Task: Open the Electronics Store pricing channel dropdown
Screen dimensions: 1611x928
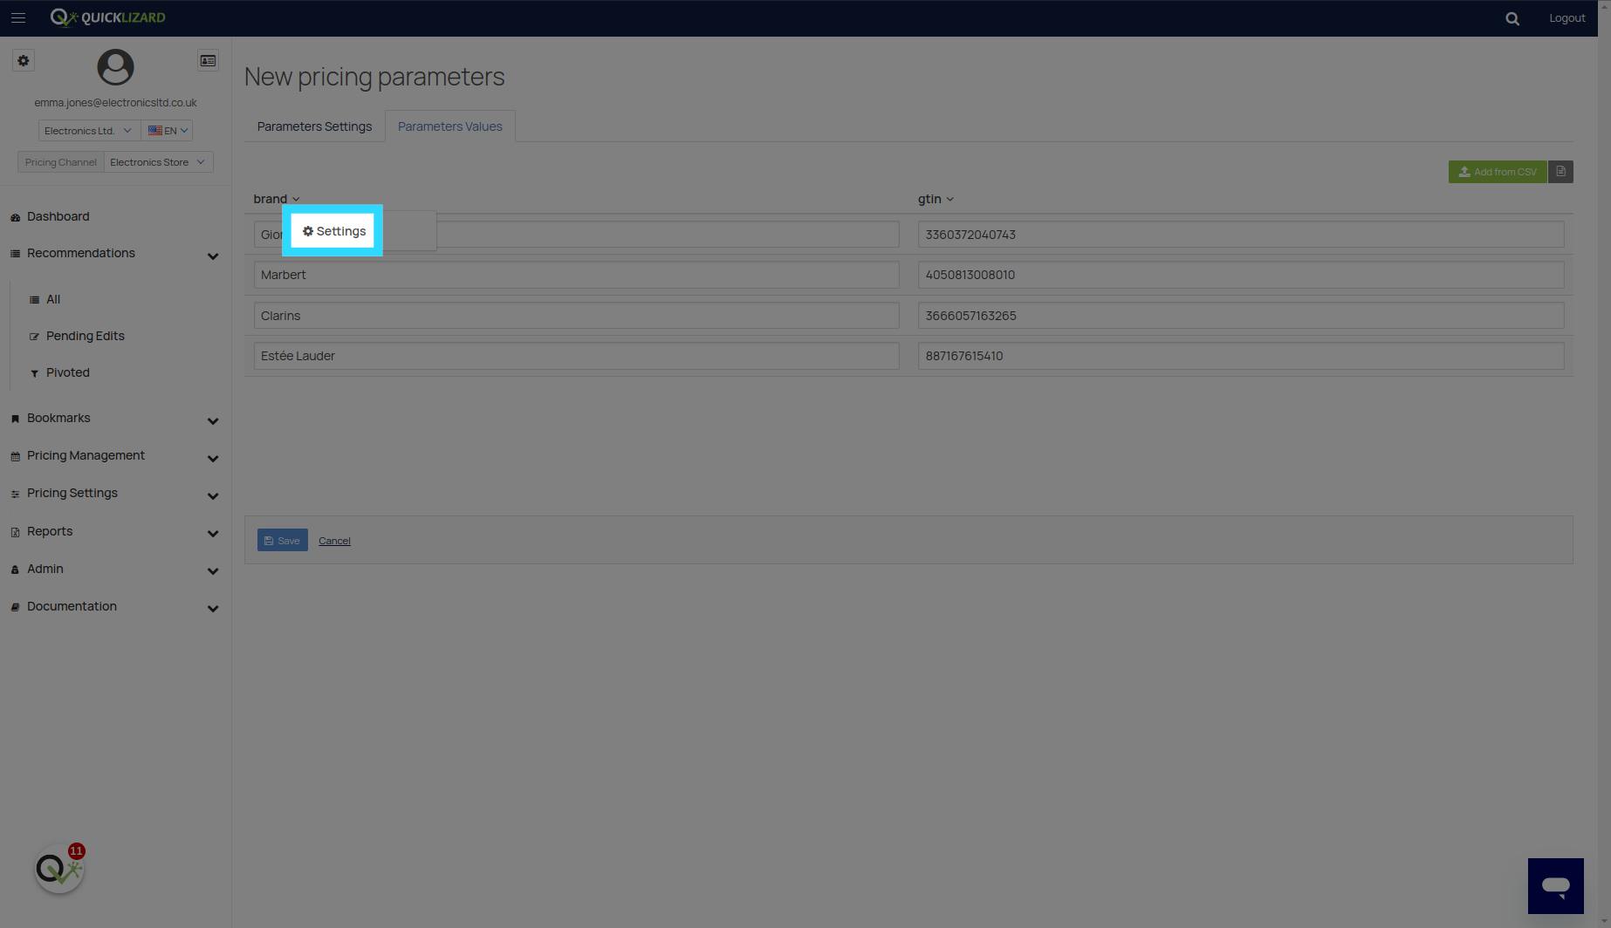Action: coord(158,162)
